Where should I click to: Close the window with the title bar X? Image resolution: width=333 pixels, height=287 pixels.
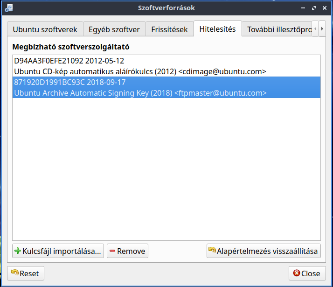click(x=325, y=8)
